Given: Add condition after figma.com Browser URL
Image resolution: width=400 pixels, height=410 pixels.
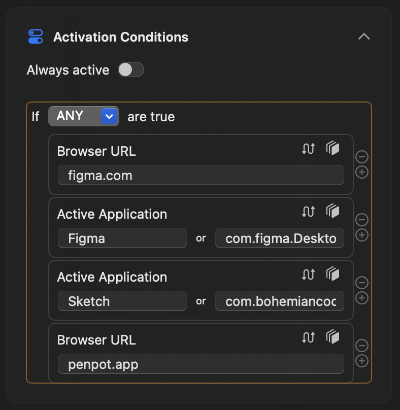Looking at the screenshot, I should click(x=362, y=173).
